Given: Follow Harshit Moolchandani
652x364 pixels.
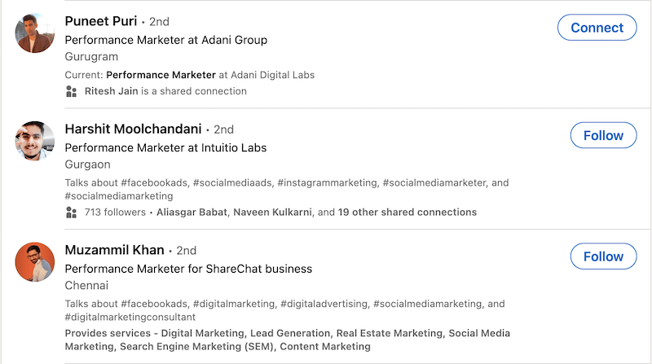Looking at the screenshot, I should (x=603, y=136).
